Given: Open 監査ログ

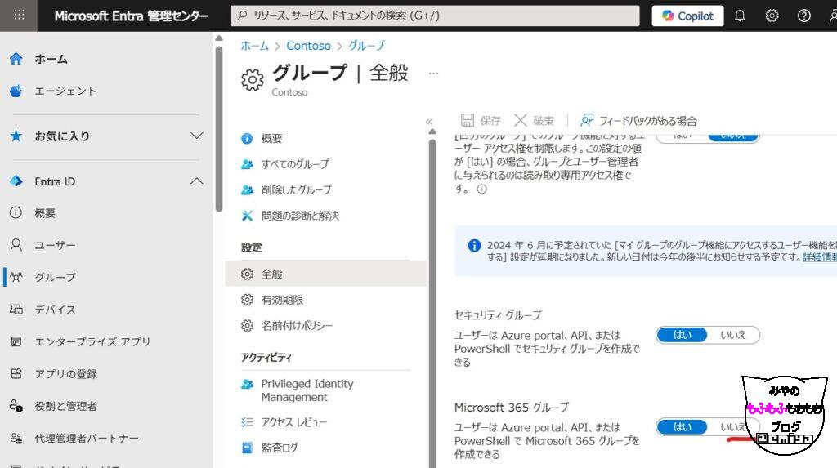Looking at the screenshot, I should click(280, 448).
